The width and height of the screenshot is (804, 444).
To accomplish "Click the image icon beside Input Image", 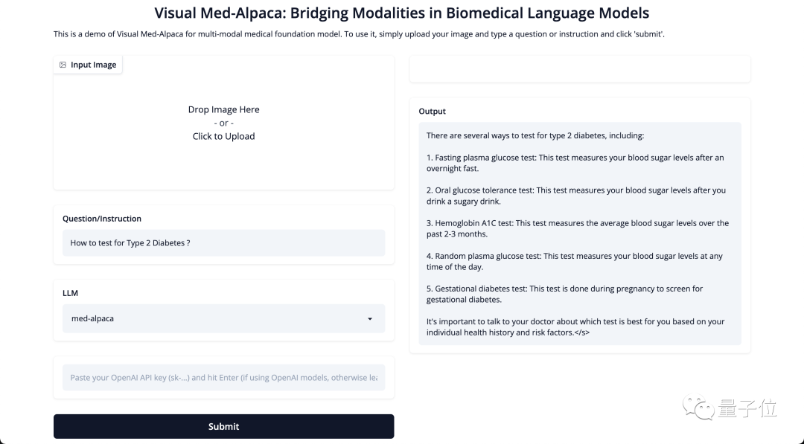I will click(x=63, y=65).
